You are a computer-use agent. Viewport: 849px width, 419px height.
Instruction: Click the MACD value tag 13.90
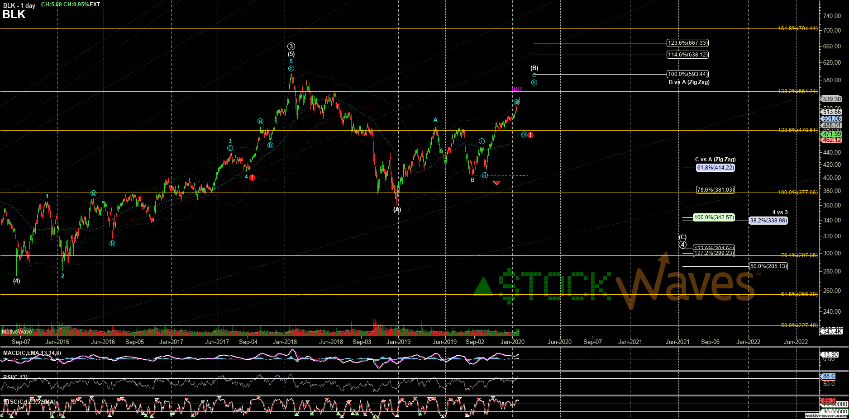pos(830,355)
